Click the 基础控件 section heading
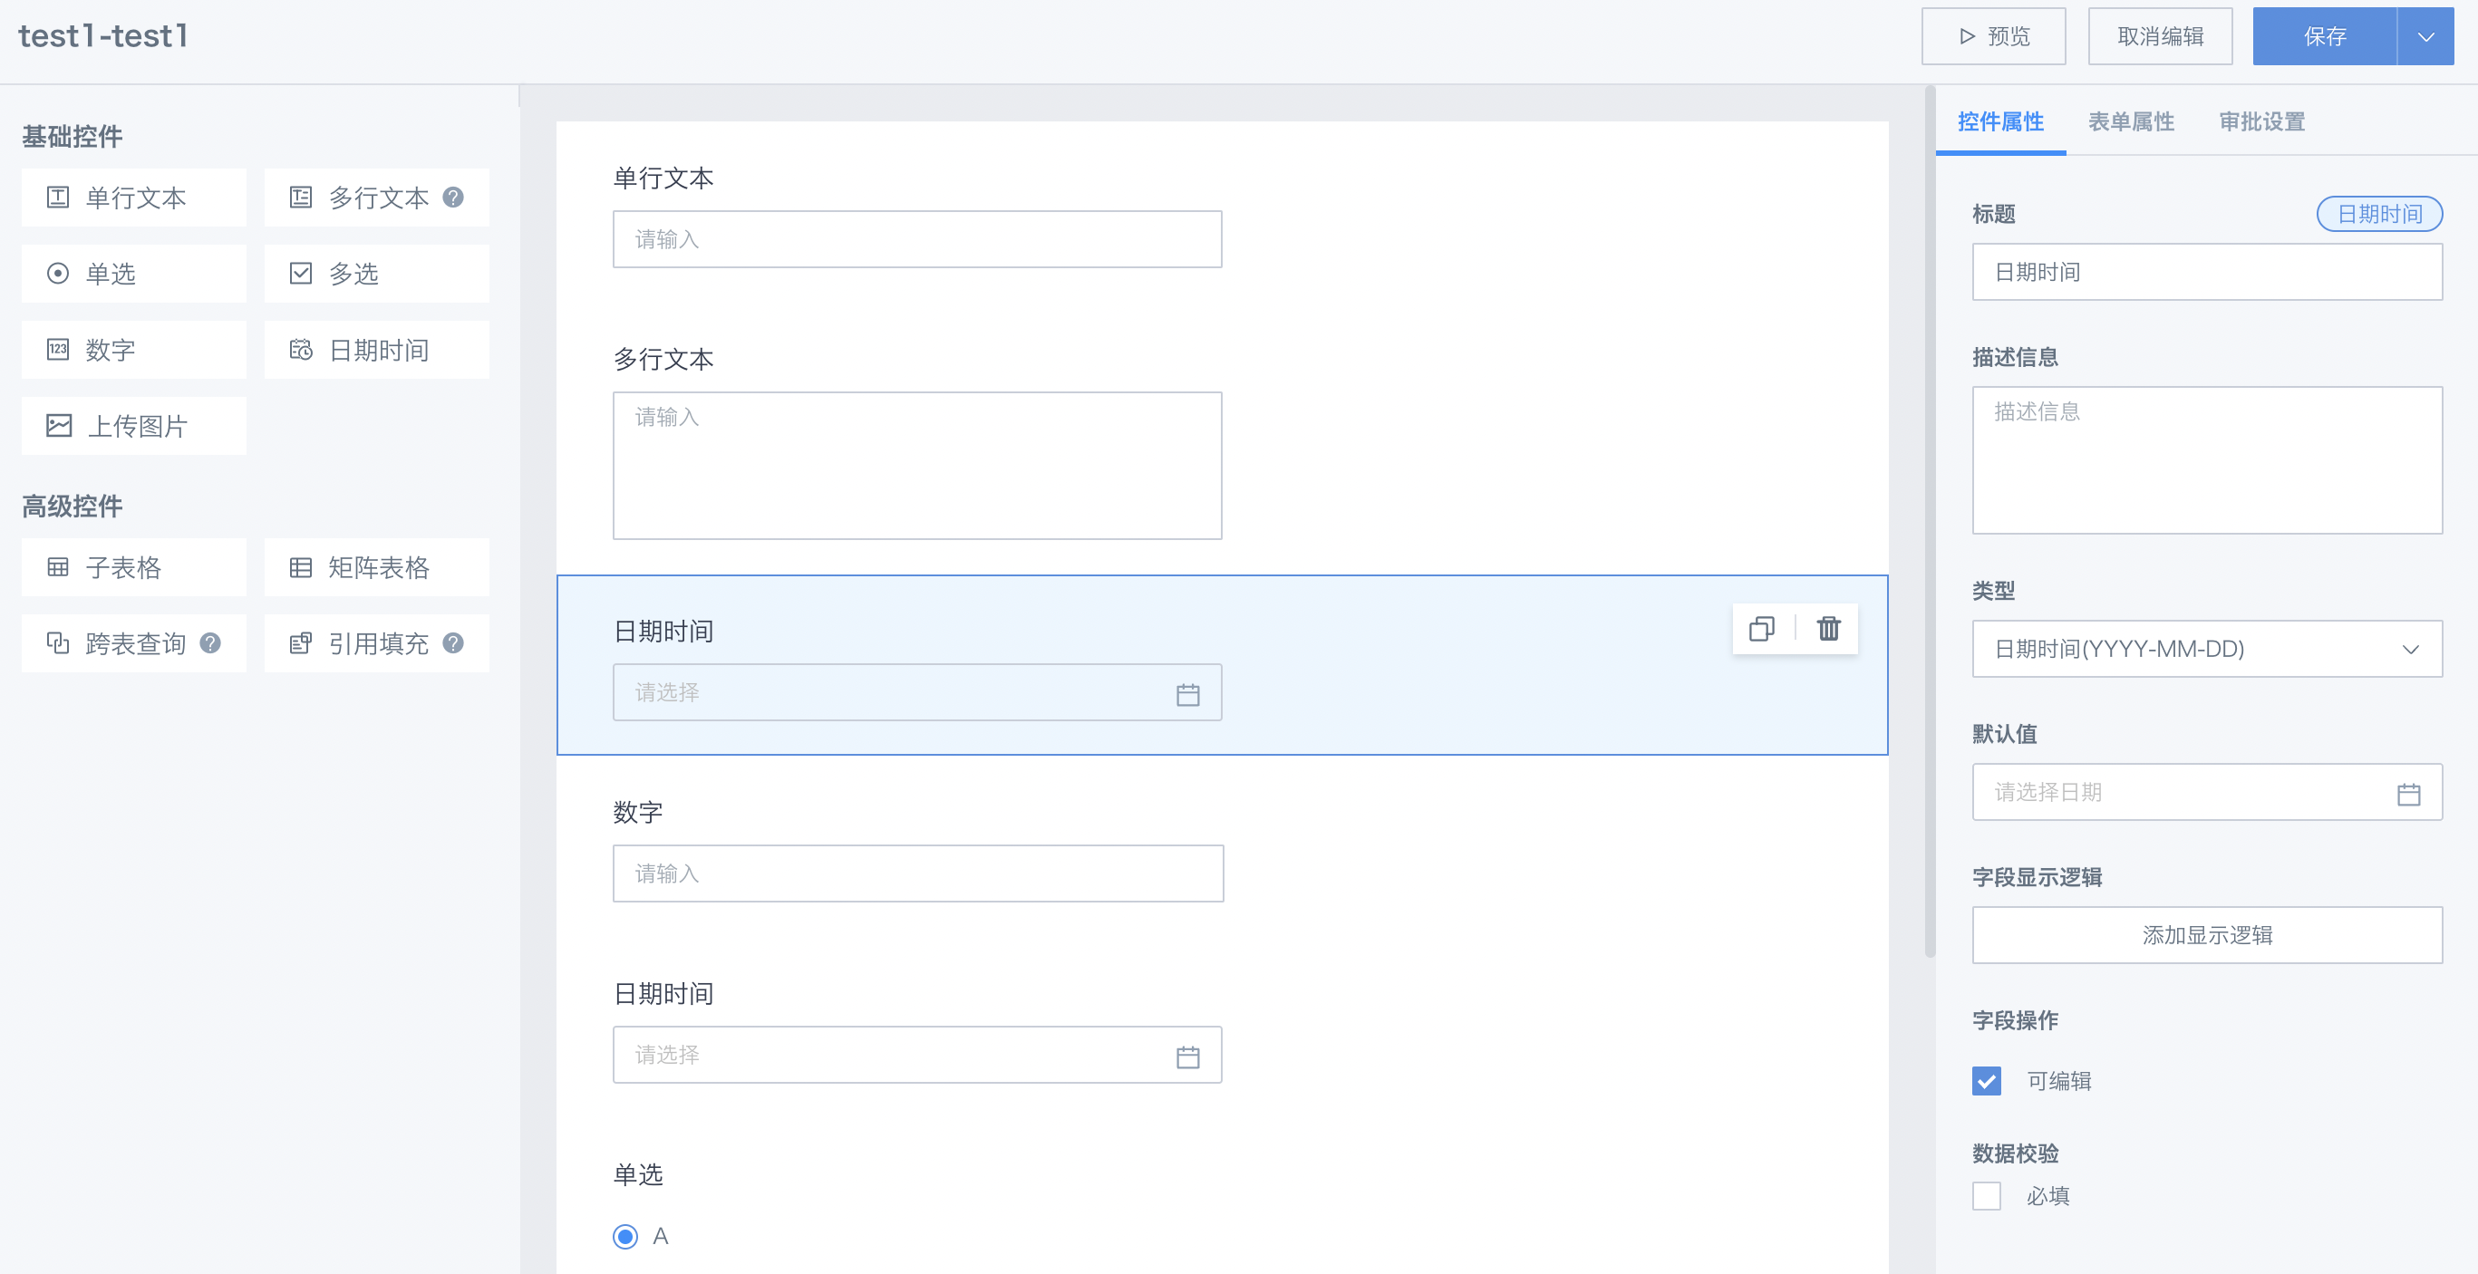Screen dimensions: 2478x1274 click(73, 137)
